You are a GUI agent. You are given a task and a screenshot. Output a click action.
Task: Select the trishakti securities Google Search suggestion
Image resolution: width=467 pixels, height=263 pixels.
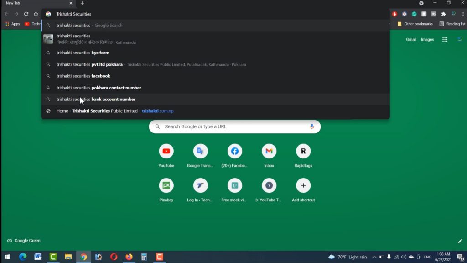click(x=215, y=26)
